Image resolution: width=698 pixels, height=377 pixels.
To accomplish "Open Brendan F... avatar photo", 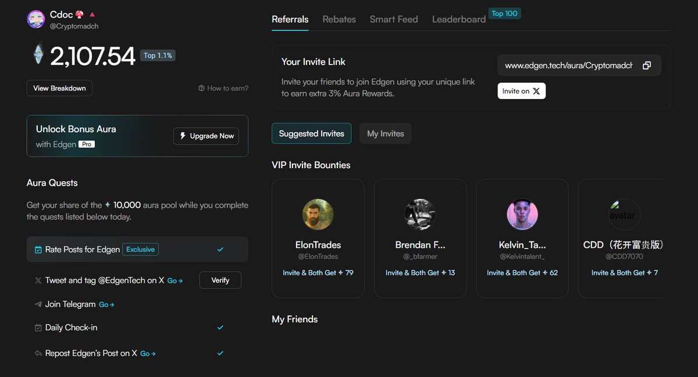I will click(x=420, y=215).
